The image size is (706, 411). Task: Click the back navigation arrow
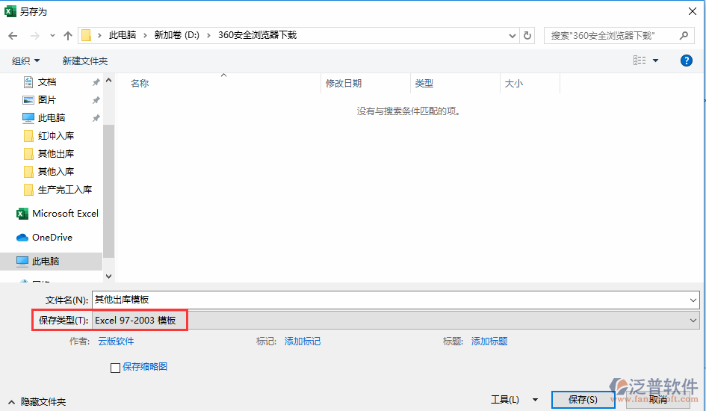pyautogui.click(x=13, y=35)
